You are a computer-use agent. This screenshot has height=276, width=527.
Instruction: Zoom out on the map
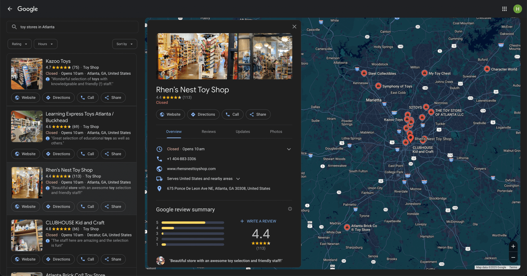pyautogui.click(x=513, y=258)
